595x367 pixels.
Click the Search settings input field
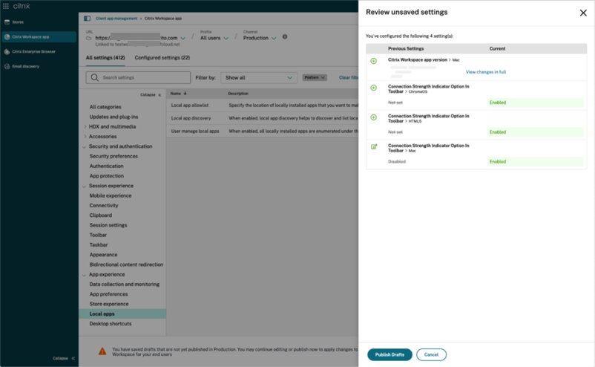tap(138, 77)
